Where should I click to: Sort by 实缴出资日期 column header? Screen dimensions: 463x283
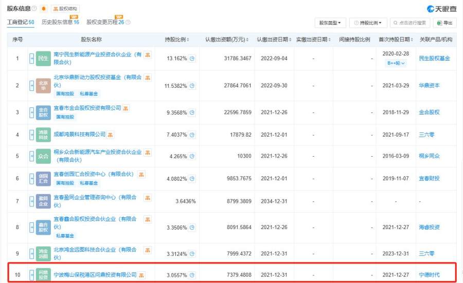click(313, 40)
